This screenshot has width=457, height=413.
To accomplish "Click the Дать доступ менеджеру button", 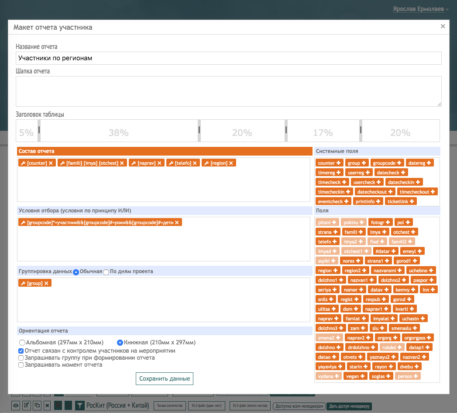I will pyautogui.click(x=349, y=406).
